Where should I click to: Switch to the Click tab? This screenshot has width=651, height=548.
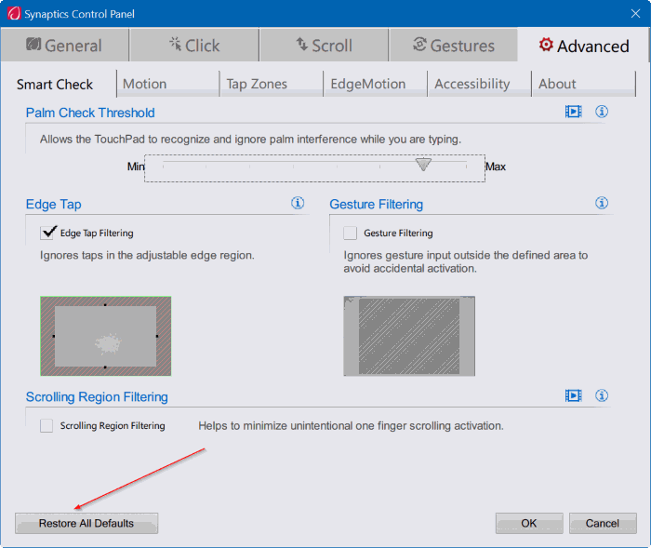tap(194, 46)
